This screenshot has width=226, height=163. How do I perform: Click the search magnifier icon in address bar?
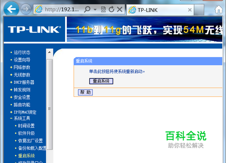tap(87, 9)
